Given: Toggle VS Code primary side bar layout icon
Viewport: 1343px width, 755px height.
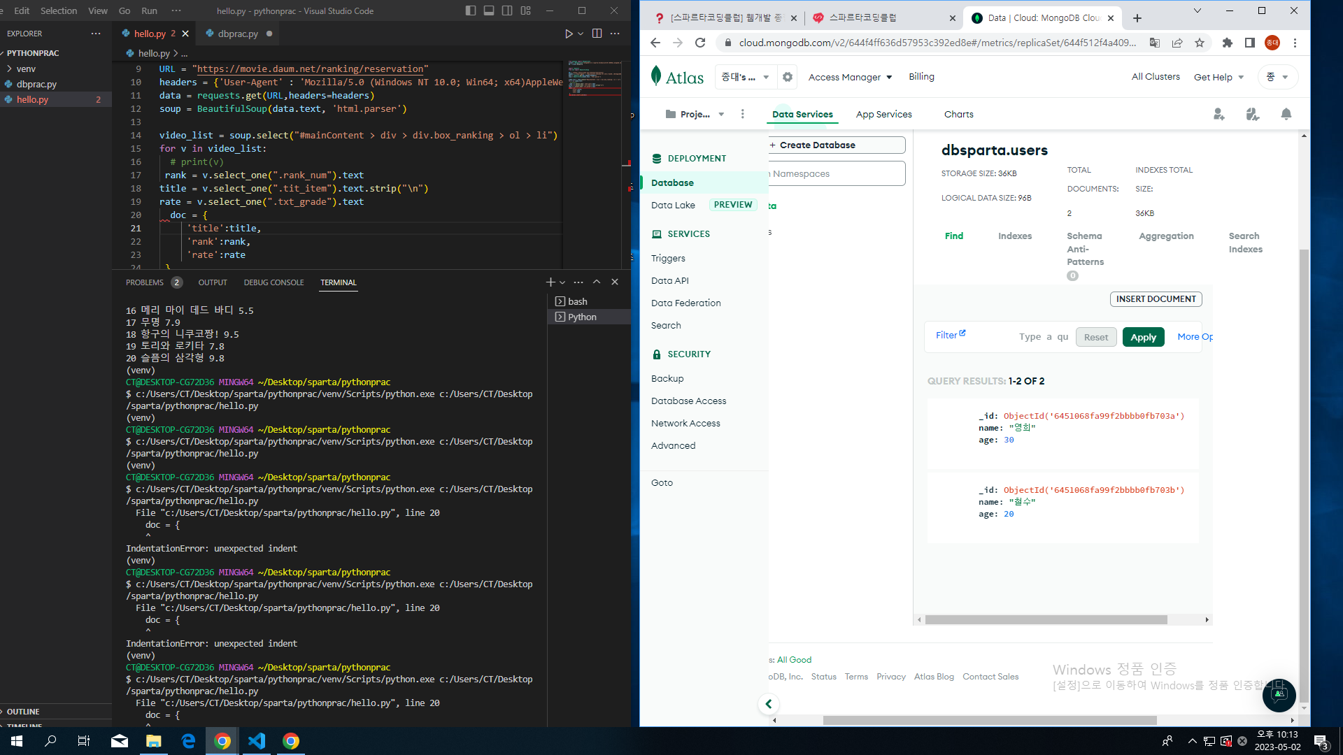Looking at the screenshot, I should 471,10.
